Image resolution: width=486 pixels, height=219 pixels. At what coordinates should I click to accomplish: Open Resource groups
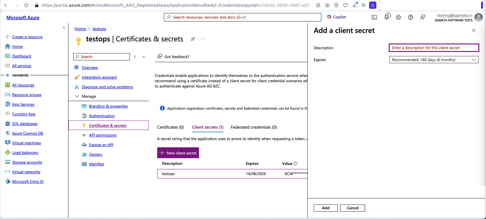pyautogui.click(x=27, y=95)
